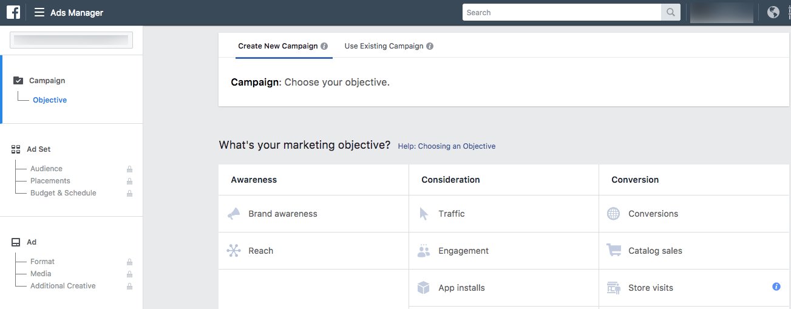Open the hamburger menu beside Ads Manager
Image resolution: width=791 pixels, height=309 pixels.
[x=39, y=12]
